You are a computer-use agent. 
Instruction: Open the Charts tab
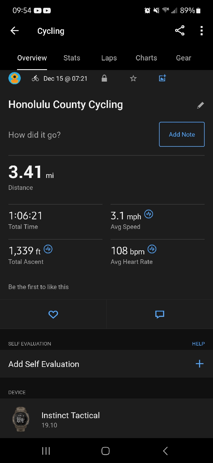[146, 58]
